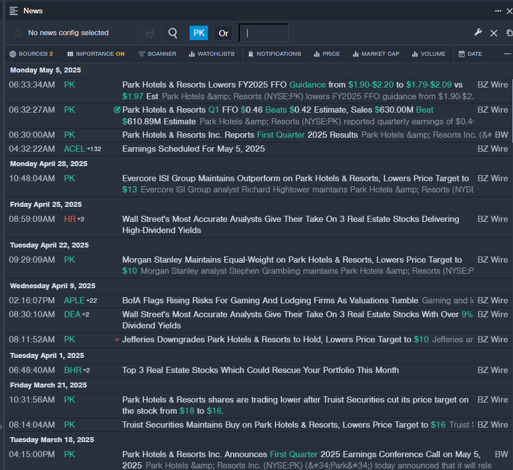This screenshot has height=470, width=513.
Task: Open the Price filter
Action: click(327, 54)
